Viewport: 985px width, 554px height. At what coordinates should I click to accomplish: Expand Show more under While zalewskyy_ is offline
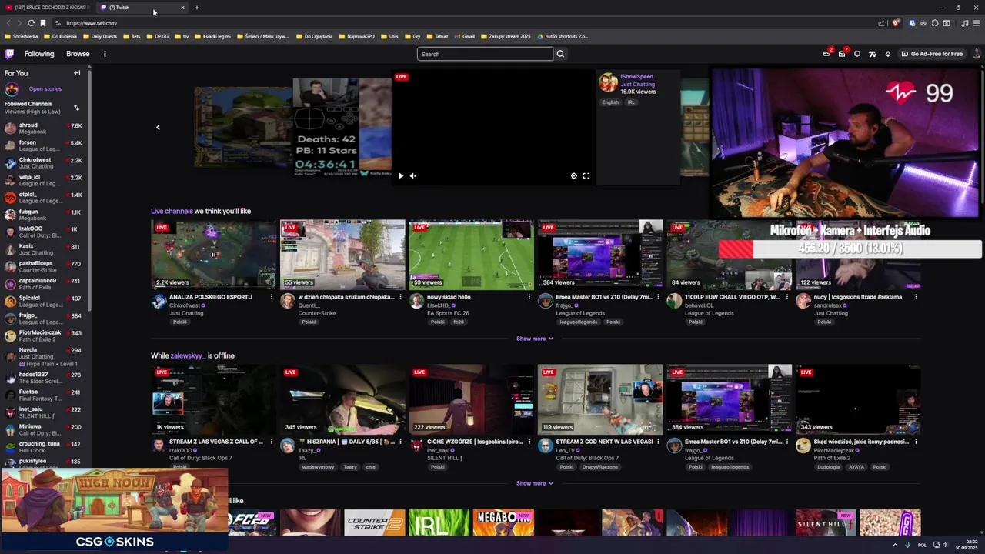click(x=534, y=483)
